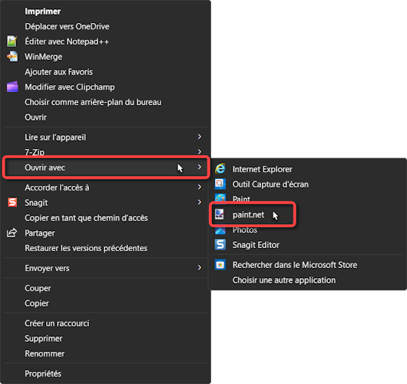
Task: Open the Ouvrir avec entry
Action: pyautogui.click(x=106, y=167)
